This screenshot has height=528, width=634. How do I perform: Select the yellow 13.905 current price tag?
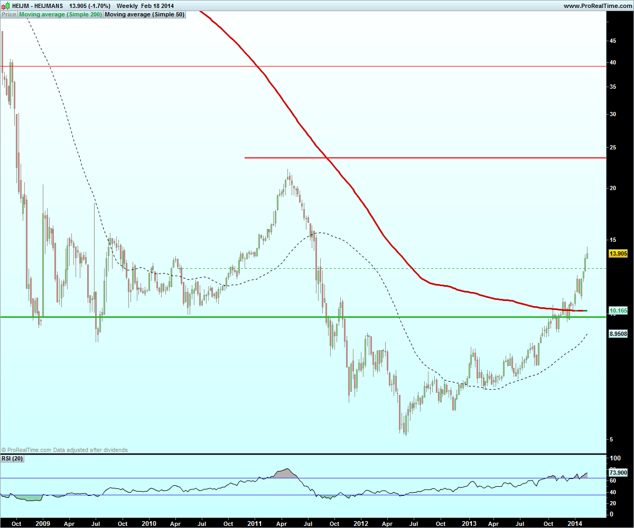618,253
